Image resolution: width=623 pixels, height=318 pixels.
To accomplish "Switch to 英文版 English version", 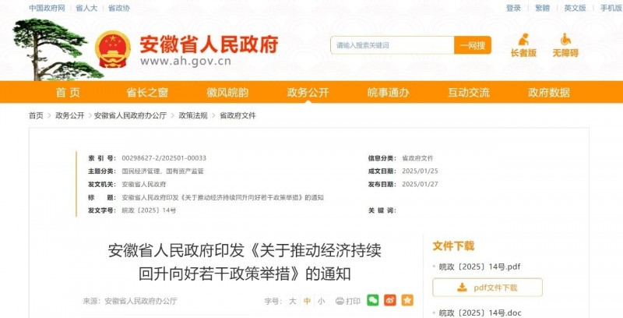I will [x=575, y=8].
